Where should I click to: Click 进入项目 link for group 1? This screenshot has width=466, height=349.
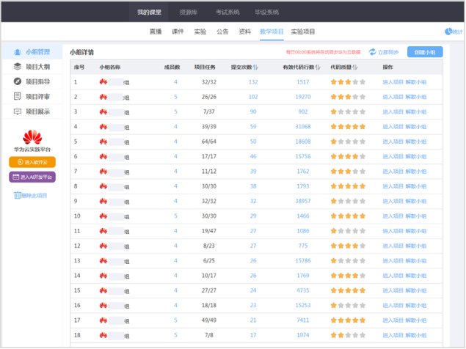[393, 81]
